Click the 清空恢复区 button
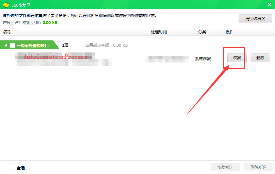This screenshot has height=174, width=275. (255, 19)
